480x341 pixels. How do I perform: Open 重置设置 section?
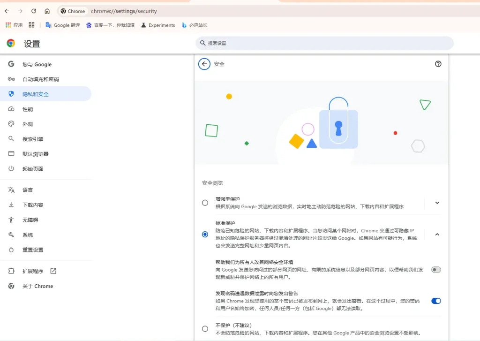click(x=46, y=250)
